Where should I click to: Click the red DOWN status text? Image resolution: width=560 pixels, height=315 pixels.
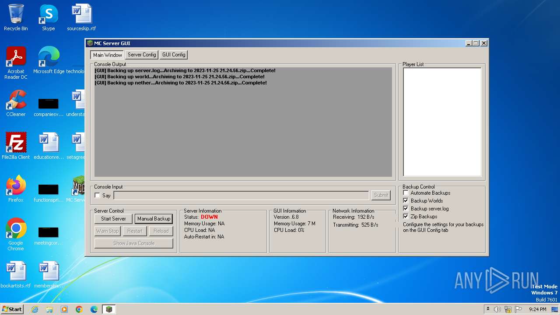coord(209,217)
